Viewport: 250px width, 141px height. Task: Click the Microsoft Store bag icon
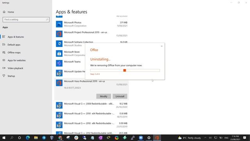pyautogui.click(x=59, y=53)
